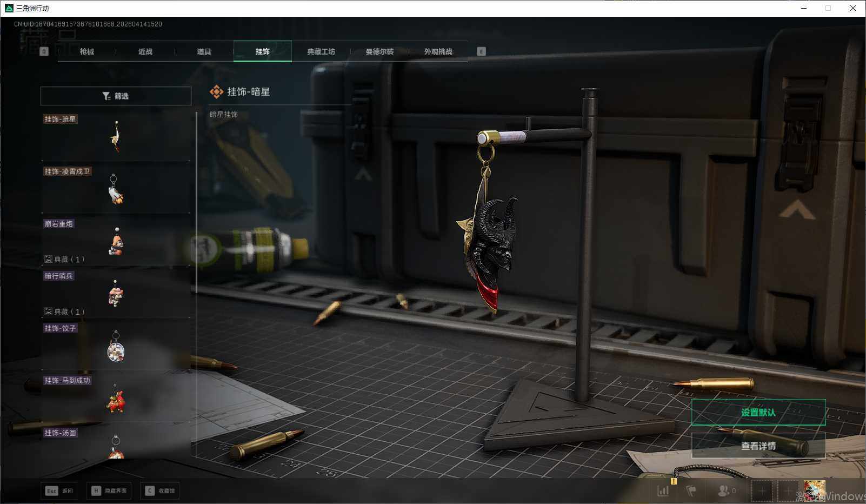Screen dimensions: 866x504
Task: Select the 挂饰-马到成功 charm item
Action: point(116,398)
